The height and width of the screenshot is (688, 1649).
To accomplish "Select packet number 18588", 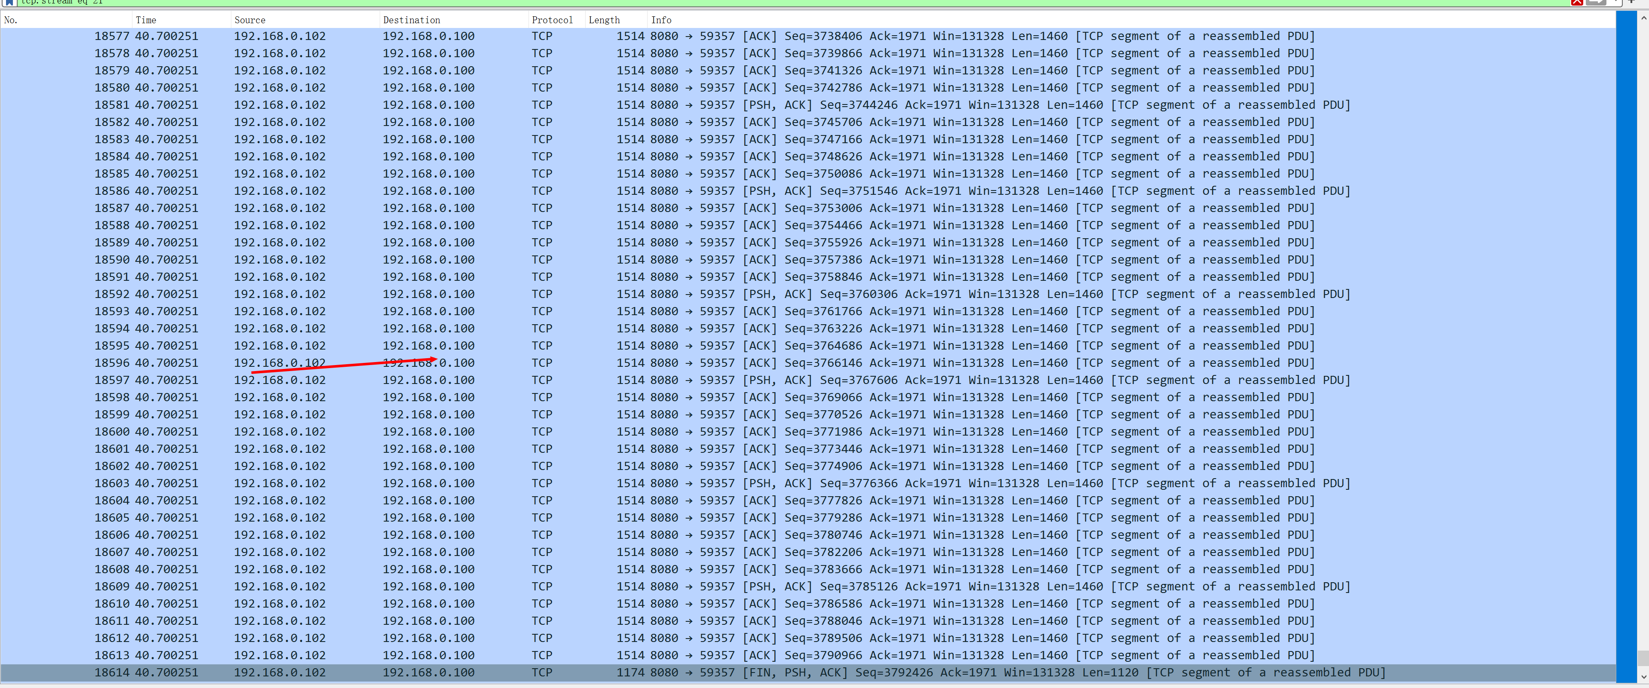I will coord(808,225).
